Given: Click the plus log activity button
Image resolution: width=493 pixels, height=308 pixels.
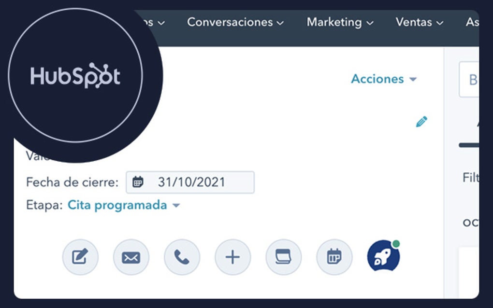Looking at the screenshot, I should click(232, 257).
